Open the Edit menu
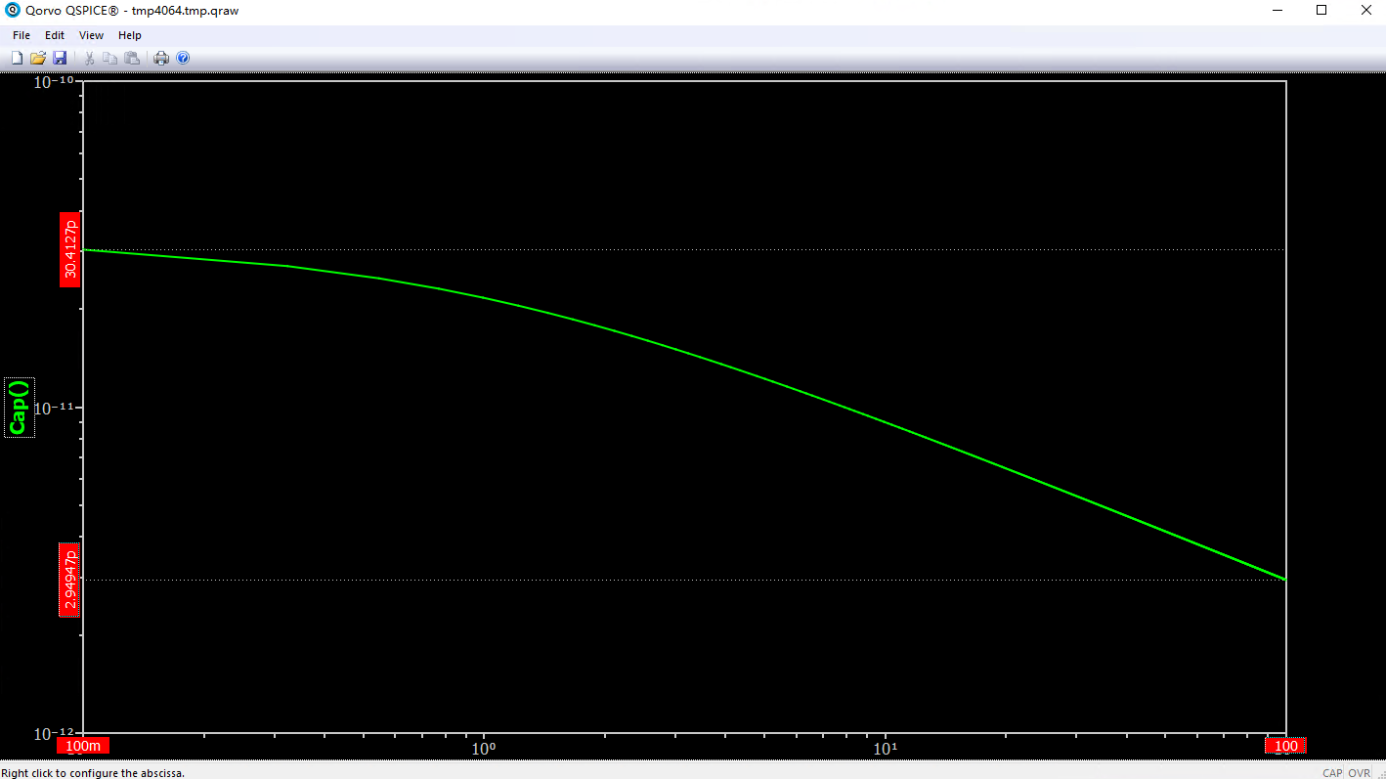 click(x=55, y=35)
